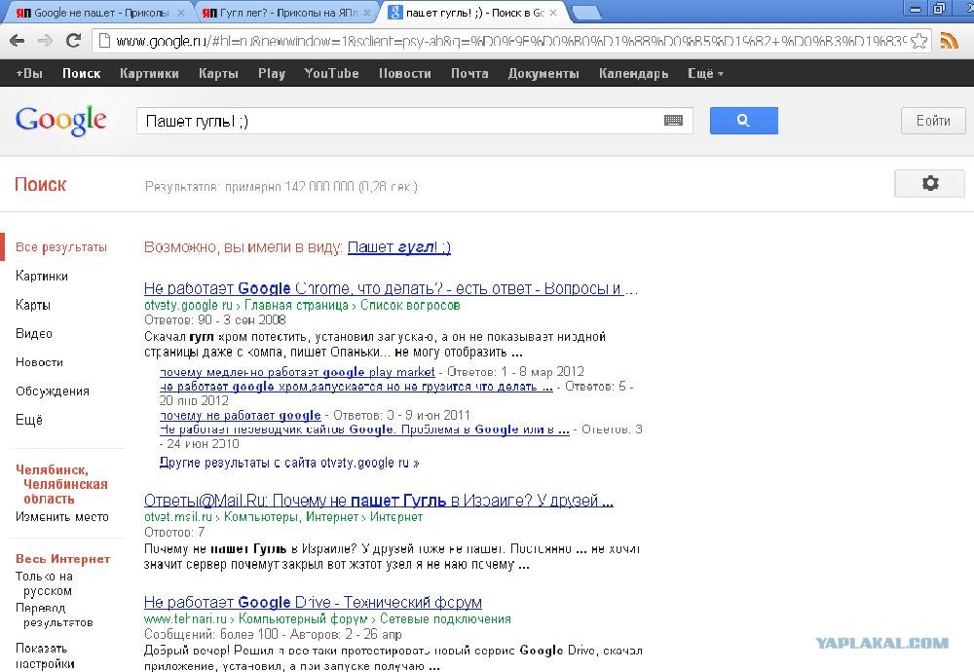The height and width of the screenshot is (672, 974).
Task: Click the blue magnifier search button
Action: pos(743,121)
